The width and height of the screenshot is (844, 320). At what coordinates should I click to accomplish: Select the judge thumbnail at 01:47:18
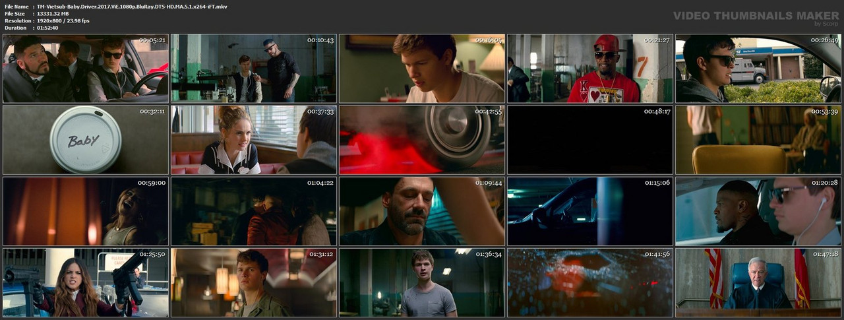758,282
